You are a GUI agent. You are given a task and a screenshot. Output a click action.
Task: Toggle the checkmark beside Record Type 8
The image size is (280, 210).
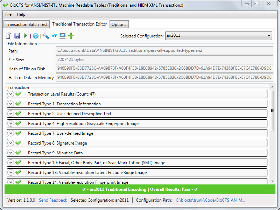(x=19, y=143)
